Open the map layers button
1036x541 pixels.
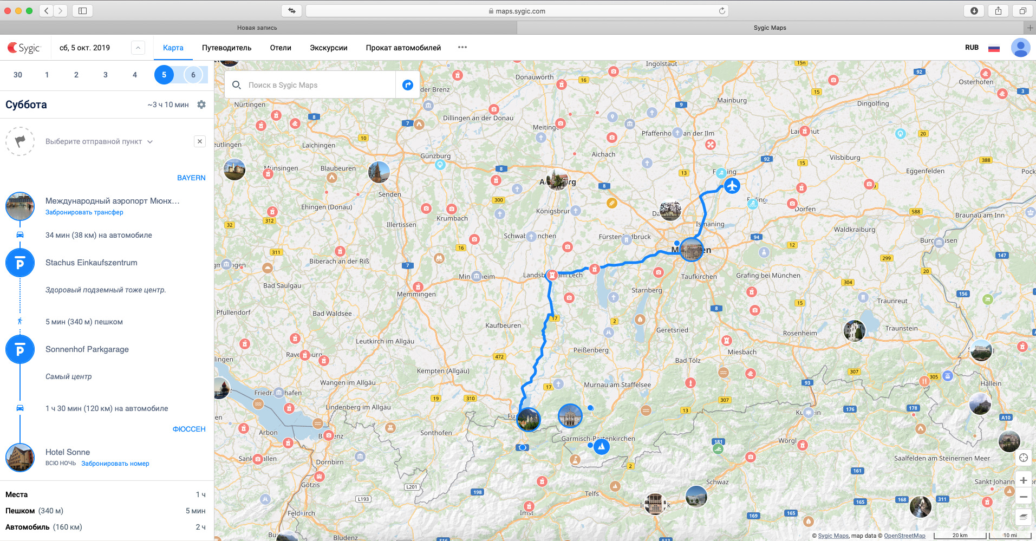click(1024, 517)
